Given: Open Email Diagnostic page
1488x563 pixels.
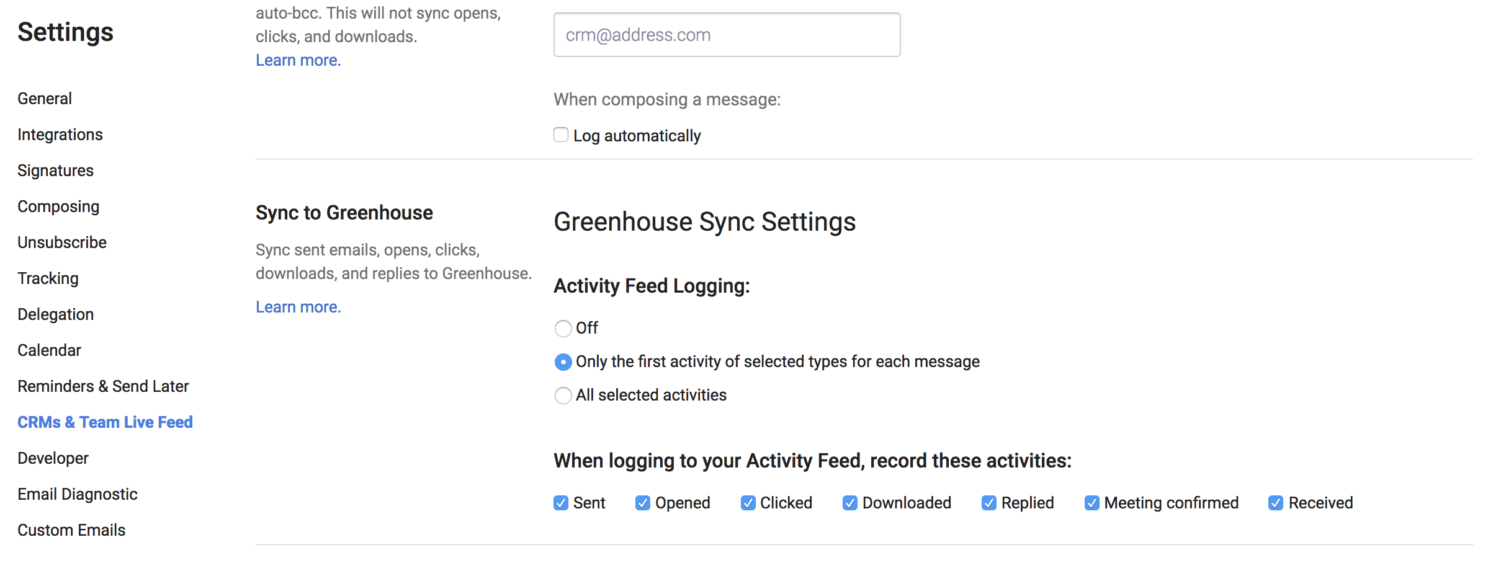Looking at the screenshot, I should 78,494.
